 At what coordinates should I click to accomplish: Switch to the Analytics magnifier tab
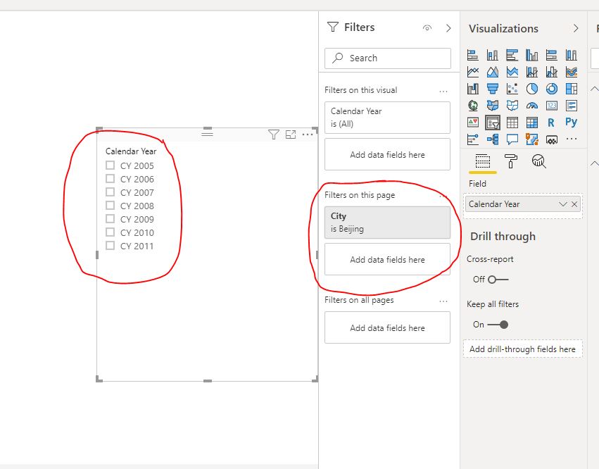coord(538,161)
